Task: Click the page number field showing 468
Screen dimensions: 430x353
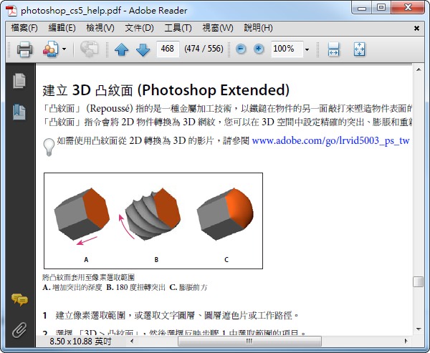Action: click(x=168, y=49)
